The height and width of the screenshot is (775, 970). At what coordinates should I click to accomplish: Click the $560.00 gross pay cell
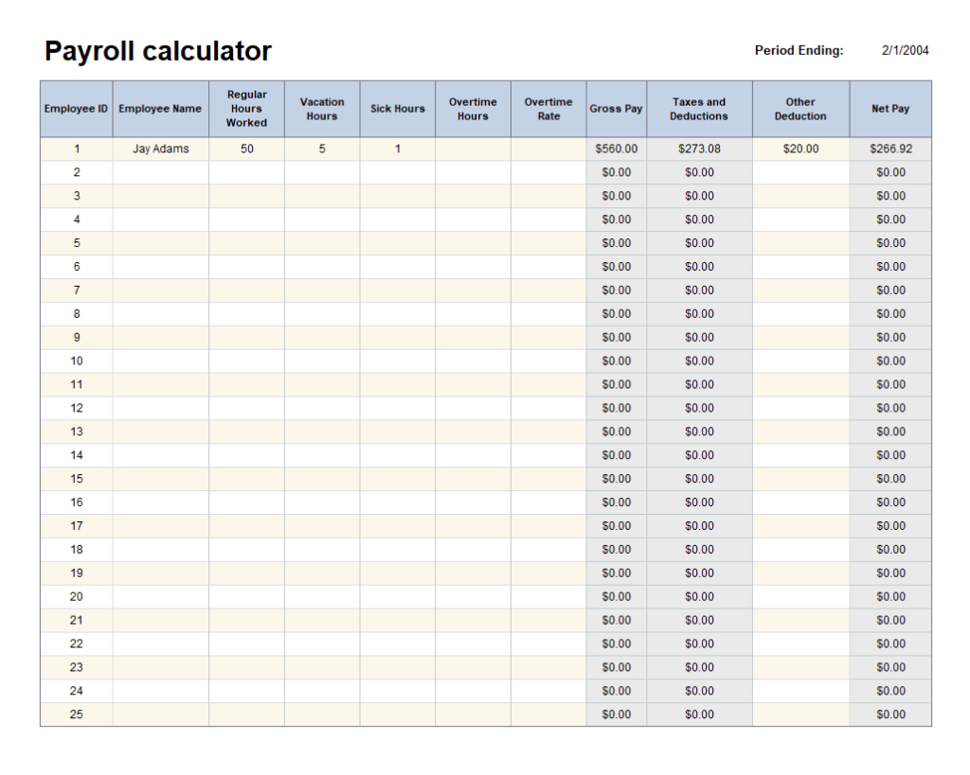(x=616, y=149)
